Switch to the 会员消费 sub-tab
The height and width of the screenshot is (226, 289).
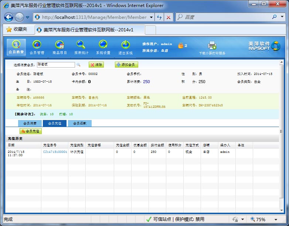30,123
